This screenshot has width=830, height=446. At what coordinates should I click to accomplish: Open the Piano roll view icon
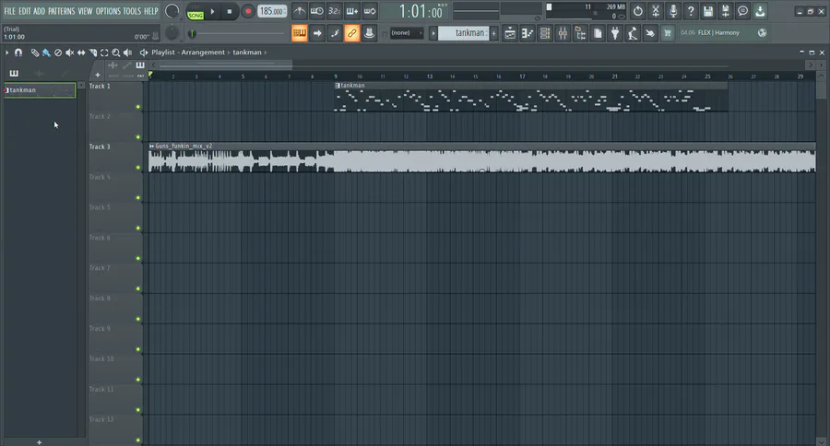(528, 33)
